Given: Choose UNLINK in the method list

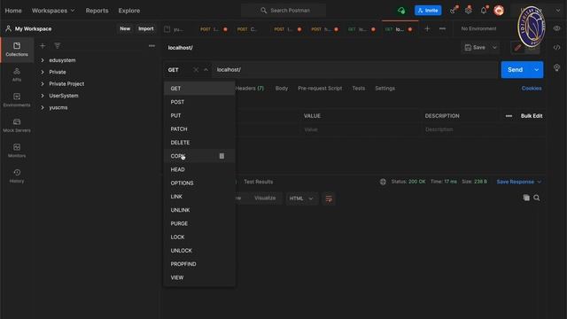Looking at the screenshot, I should point(199,210).
